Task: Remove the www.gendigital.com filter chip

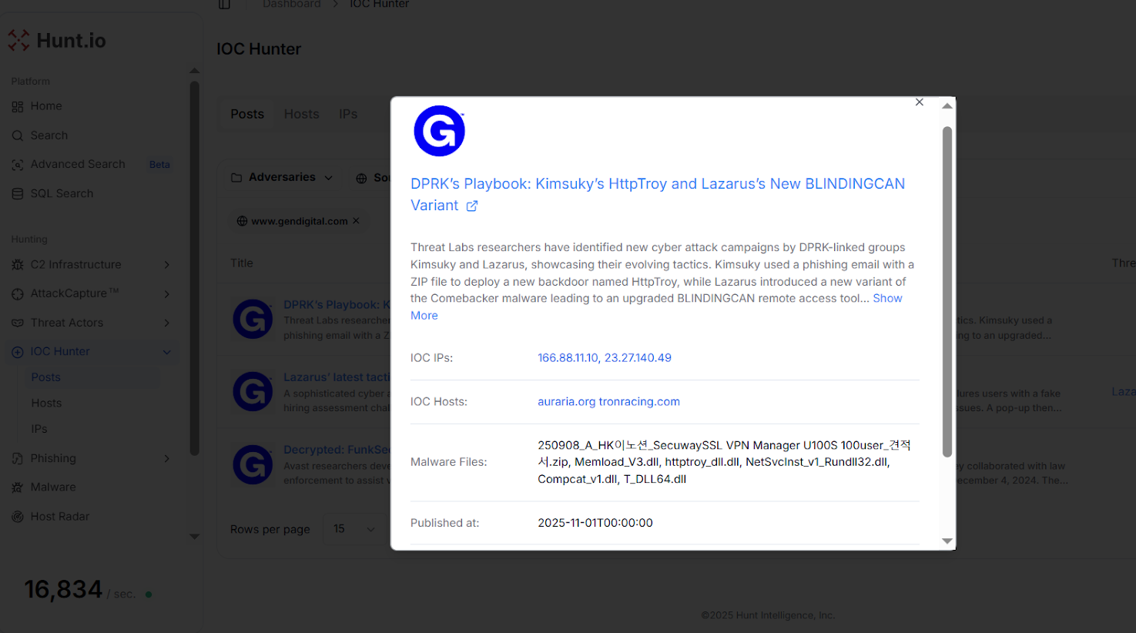Action: click(356, 221)
